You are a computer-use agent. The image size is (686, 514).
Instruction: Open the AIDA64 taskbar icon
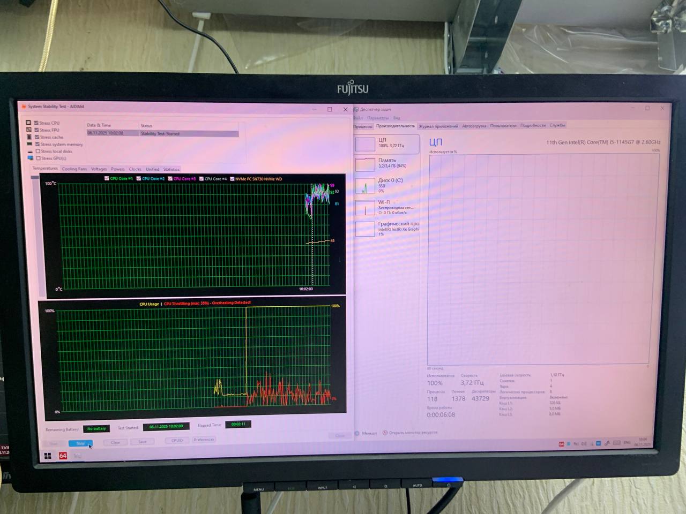(x=63, y=456)
